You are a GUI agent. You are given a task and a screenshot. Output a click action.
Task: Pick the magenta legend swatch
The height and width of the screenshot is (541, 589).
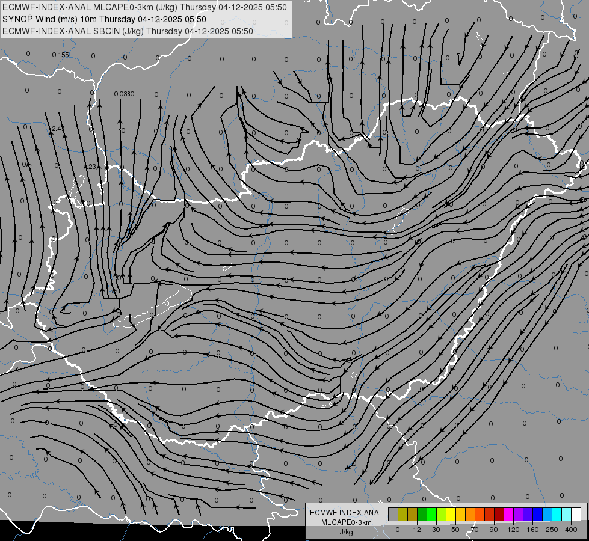(508, 514)
